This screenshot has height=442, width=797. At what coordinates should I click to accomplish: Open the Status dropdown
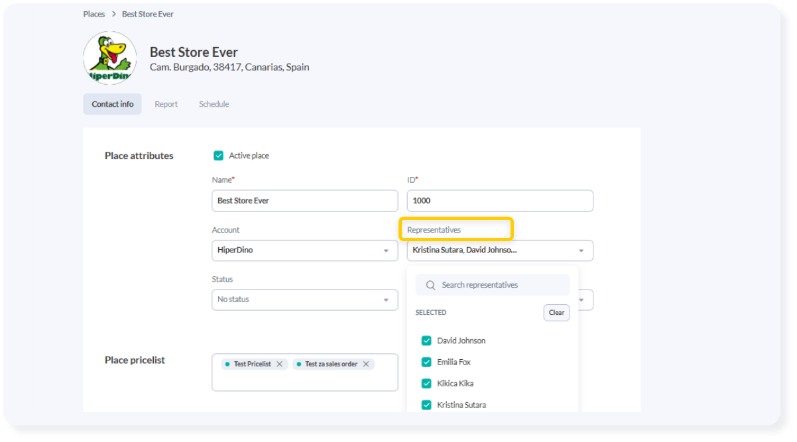coord(386,300)
